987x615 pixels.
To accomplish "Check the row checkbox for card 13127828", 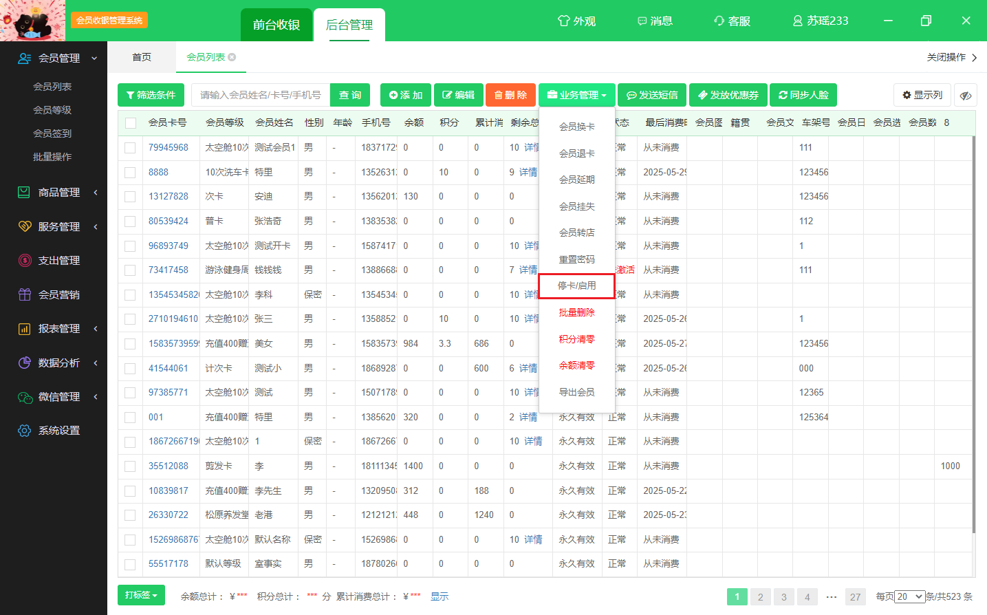I will [x=130, y=197].
